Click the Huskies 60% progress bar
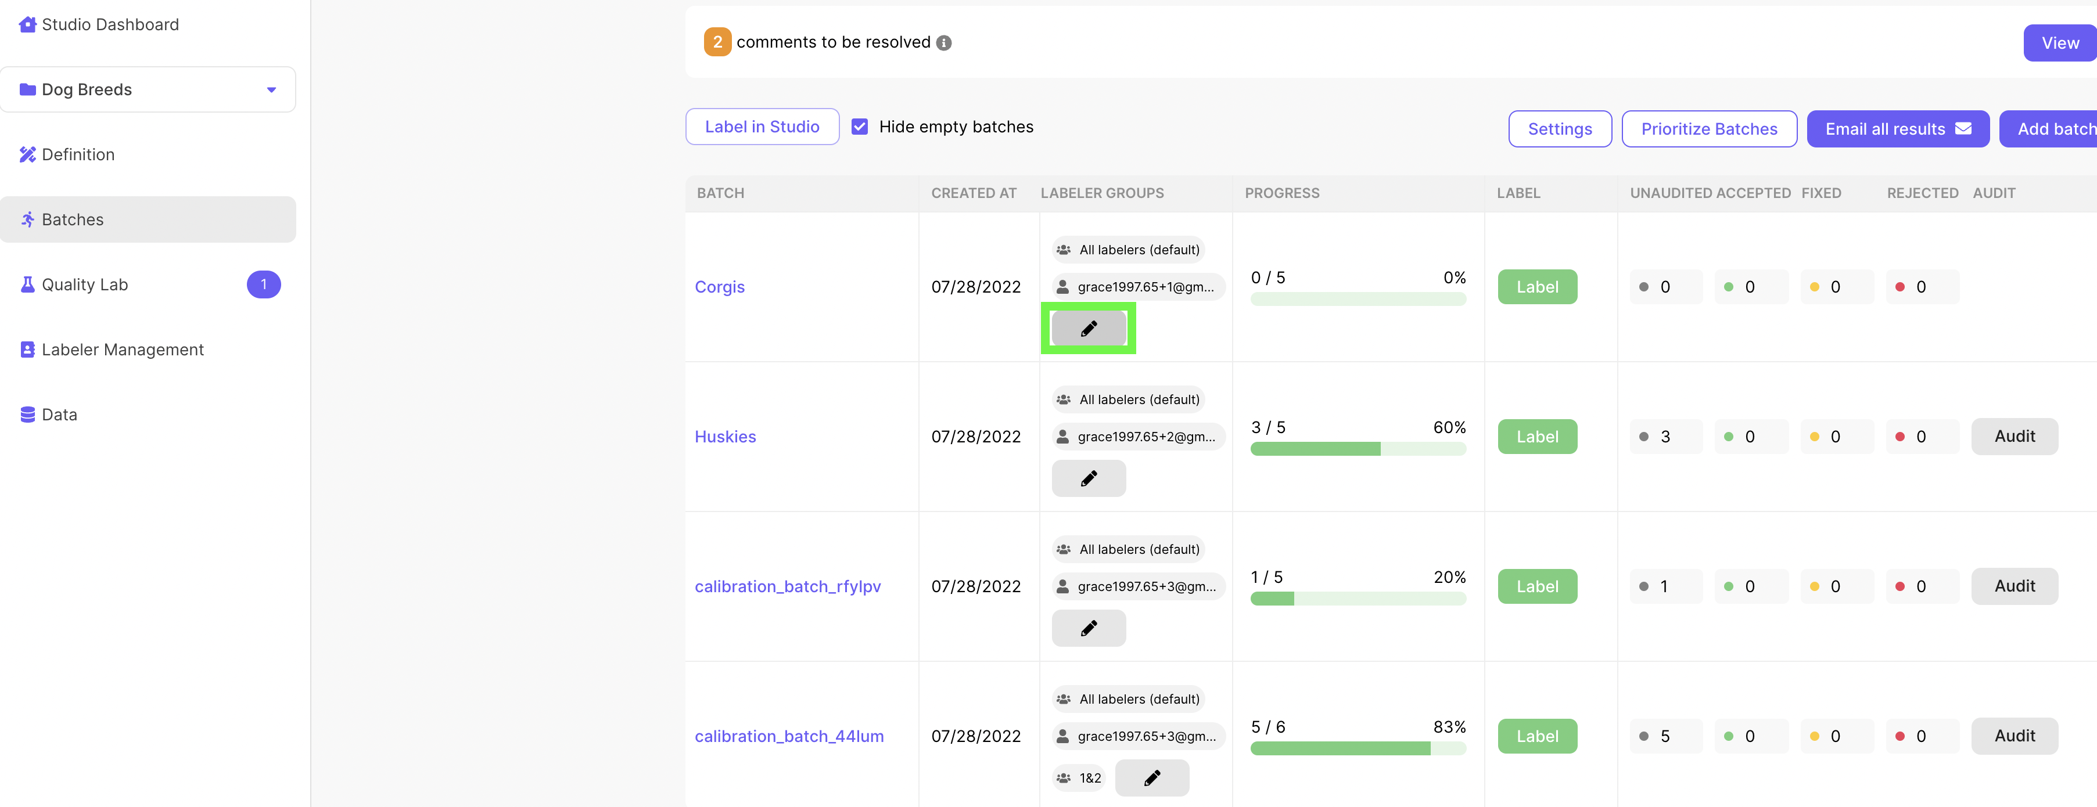The width and height of the screenshot is (2097, 807). point(1357,449)
